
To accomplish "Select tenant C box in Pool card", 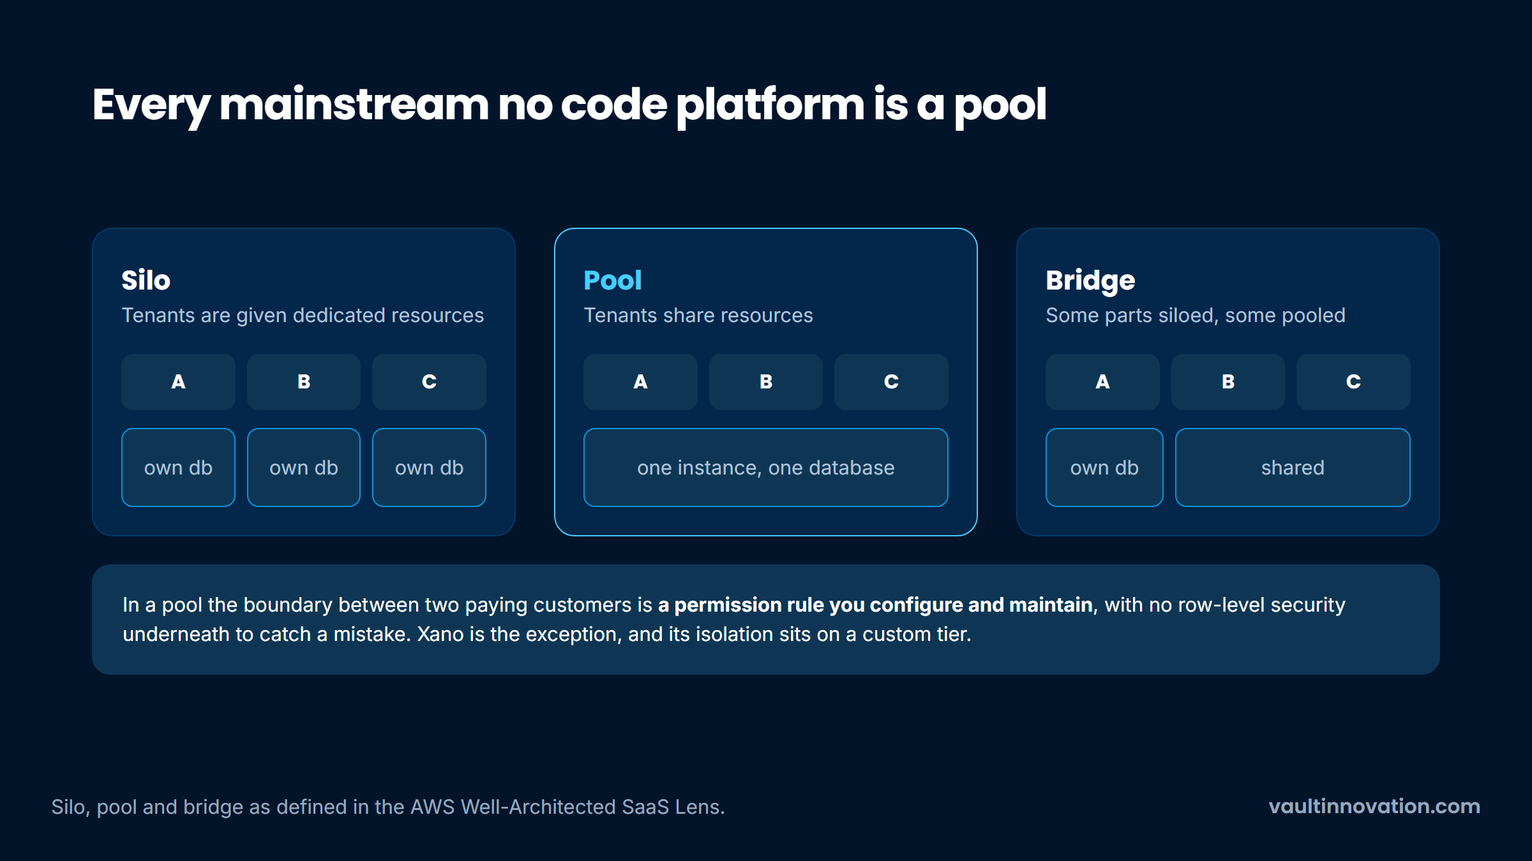I will pos(891,382).
